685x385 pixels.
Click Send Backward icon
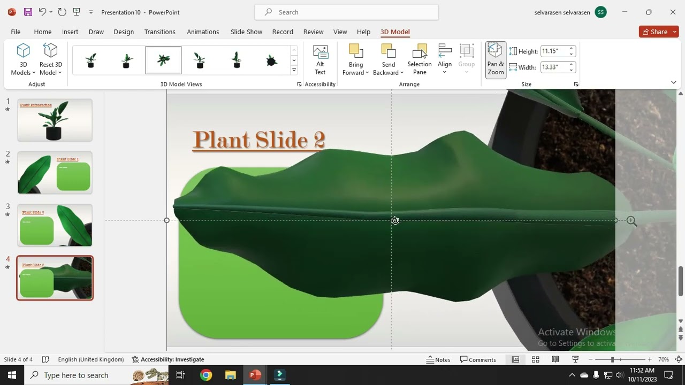coord(389,51)
